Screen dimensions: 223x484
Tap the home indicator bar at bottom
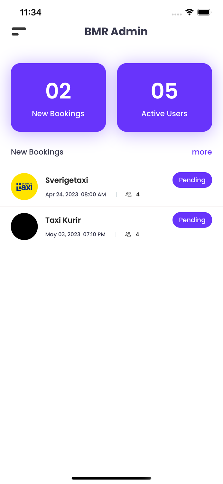coord(111,478)
